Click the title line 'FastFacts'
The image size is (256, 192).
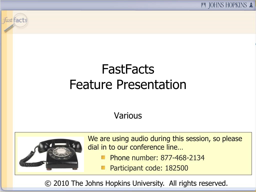coord(128,69)
